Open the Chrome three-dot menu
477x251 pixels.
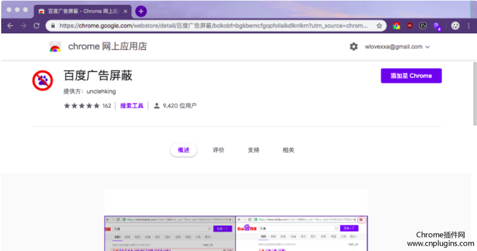pyautogui.click(x=469, y=26)
